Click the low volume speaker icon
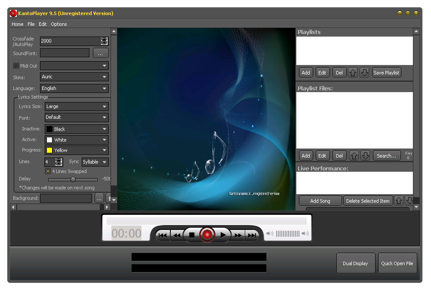 pyautogui.click(x=270, y=233)
